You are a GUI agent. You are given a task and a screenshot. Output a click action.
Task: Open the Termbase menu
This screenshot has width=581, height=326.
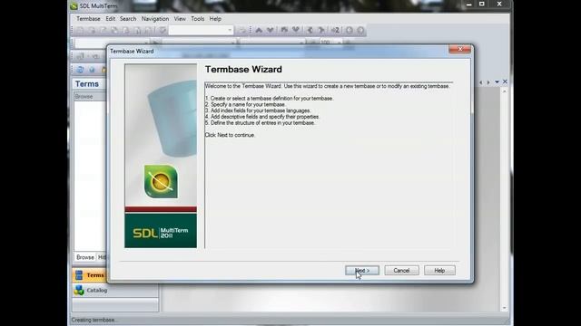pos(88,18)
